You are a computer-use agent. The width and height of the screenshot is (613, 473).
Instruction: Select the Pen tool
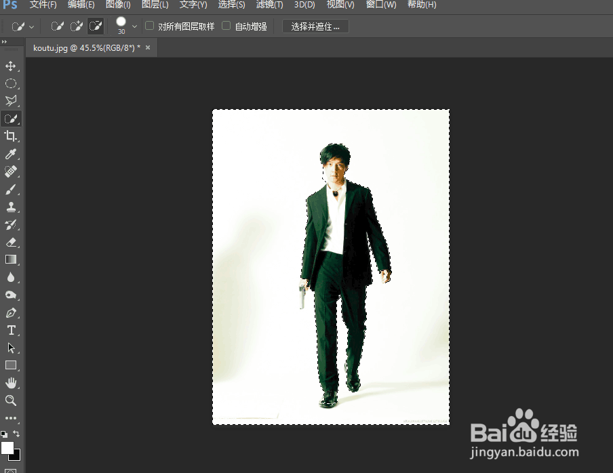point(11,313)
